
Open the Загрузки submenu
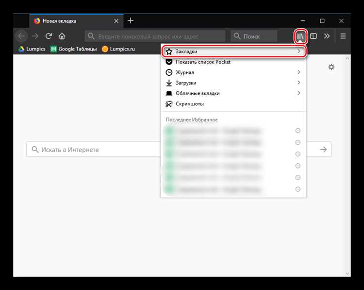coord(233,83)
